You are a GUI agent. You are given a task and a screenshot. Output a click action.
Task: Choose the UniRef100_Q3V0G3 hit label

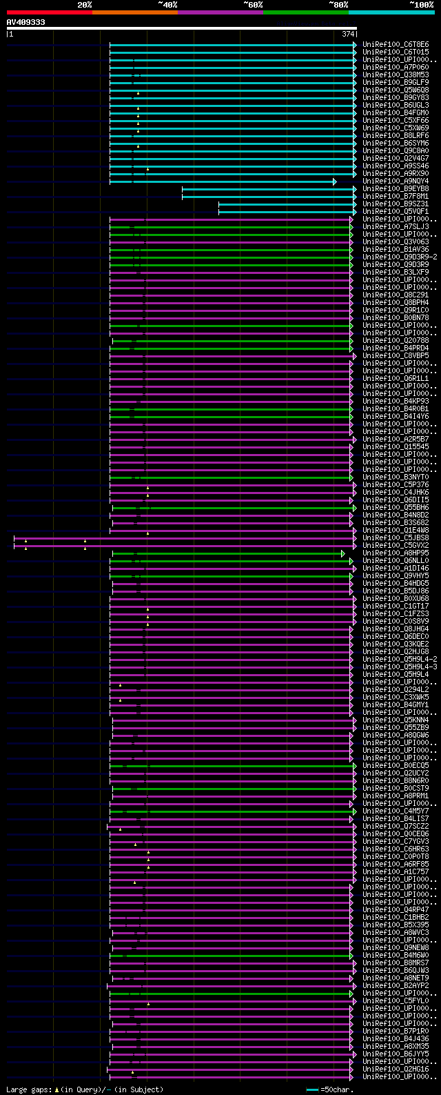(396, 242)
